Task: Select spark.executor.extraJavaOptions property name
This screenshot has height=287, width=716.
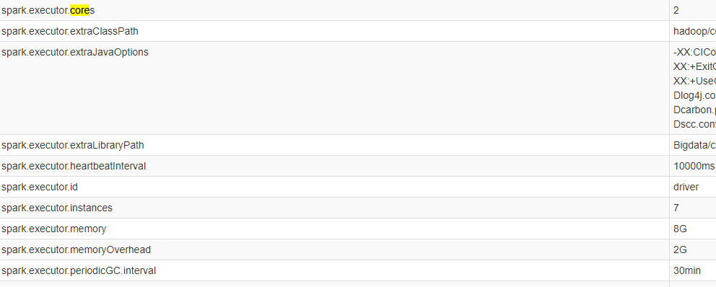Action: click(x=75, y=52)
